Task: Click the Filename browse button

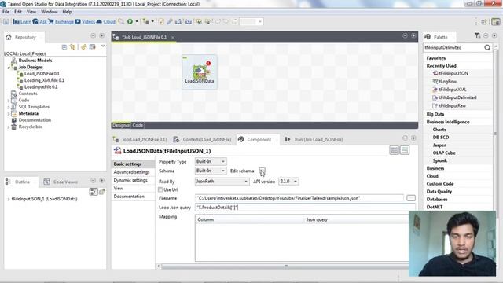Action: [x=411, y=198]
